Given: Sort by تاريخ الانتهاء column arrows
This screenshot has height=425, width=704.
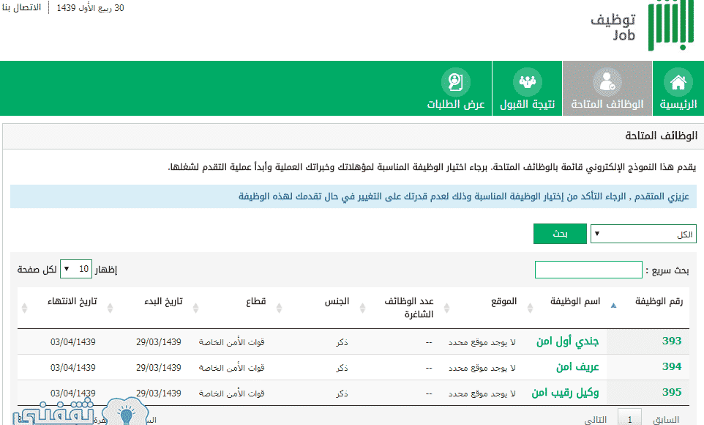Looking at the screenshot, I should [x=25, y=308].
